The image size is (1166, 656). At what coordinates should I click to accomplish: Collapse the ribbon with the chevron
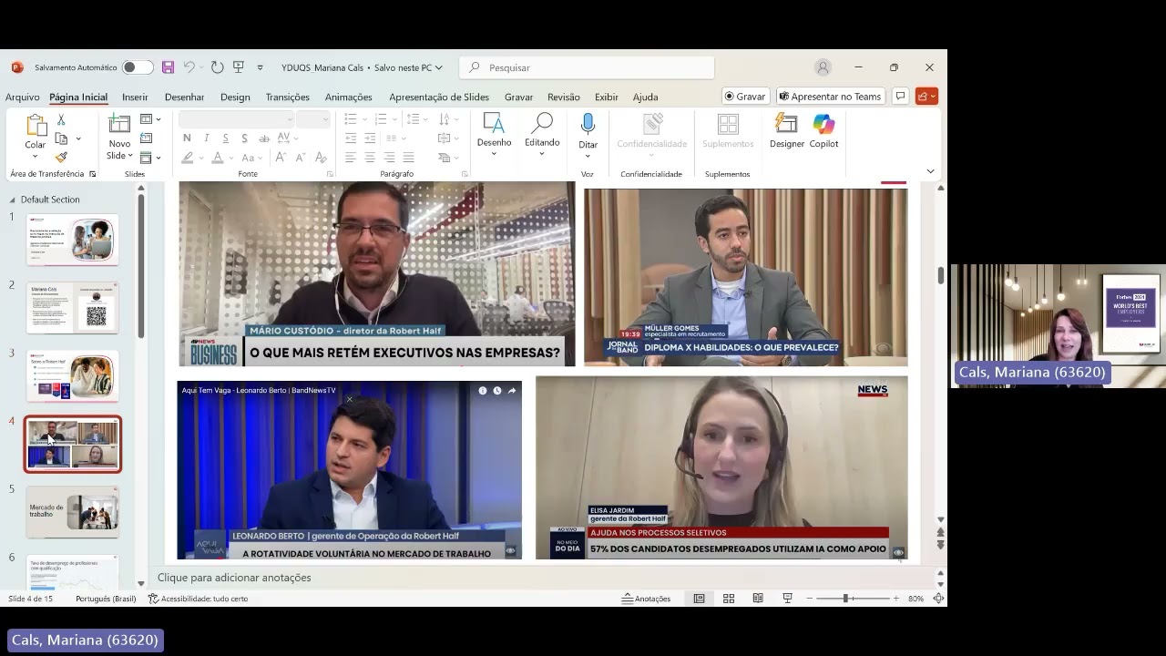(x=930, y=171)
